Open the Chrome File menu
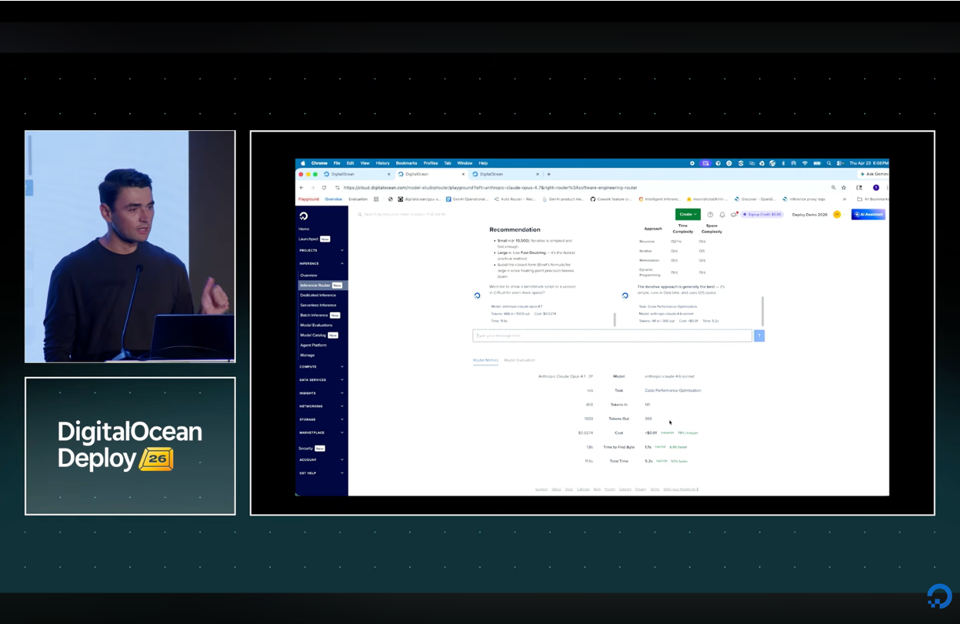960x624 pixels. [337, 163]
